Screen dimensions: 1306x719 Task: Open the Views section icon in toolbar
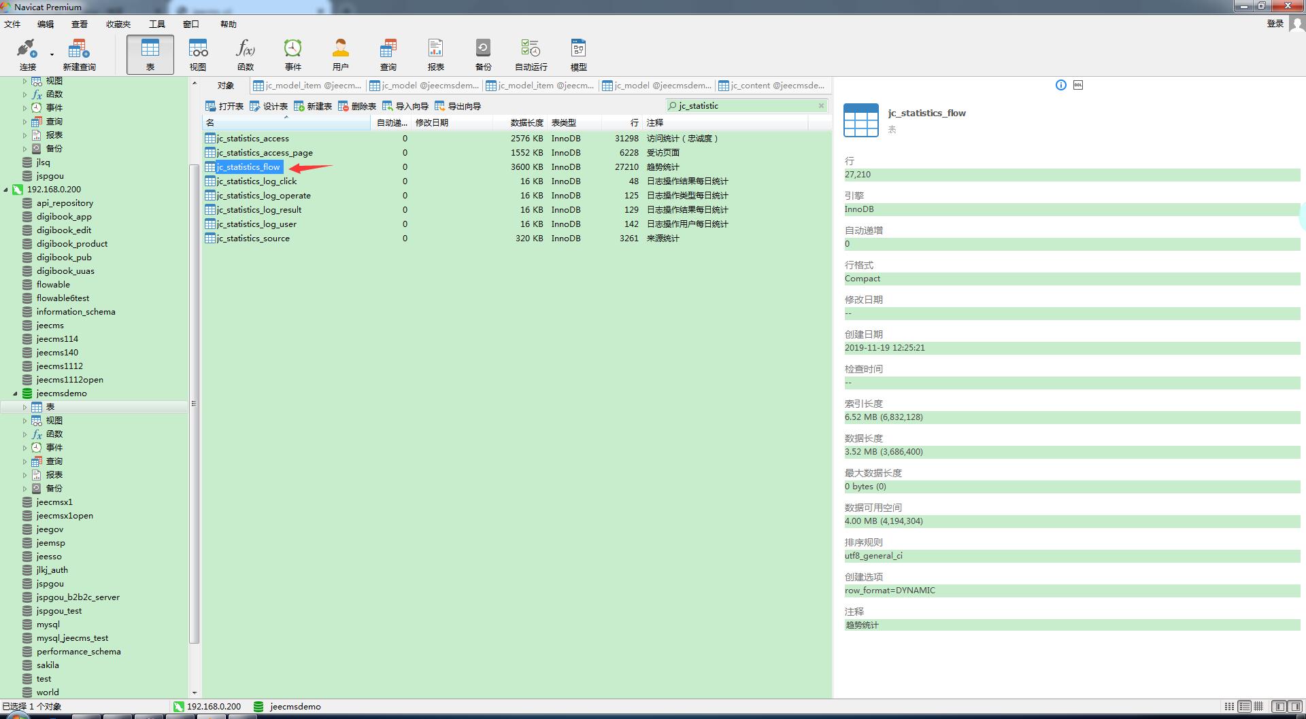click(198, 54)
